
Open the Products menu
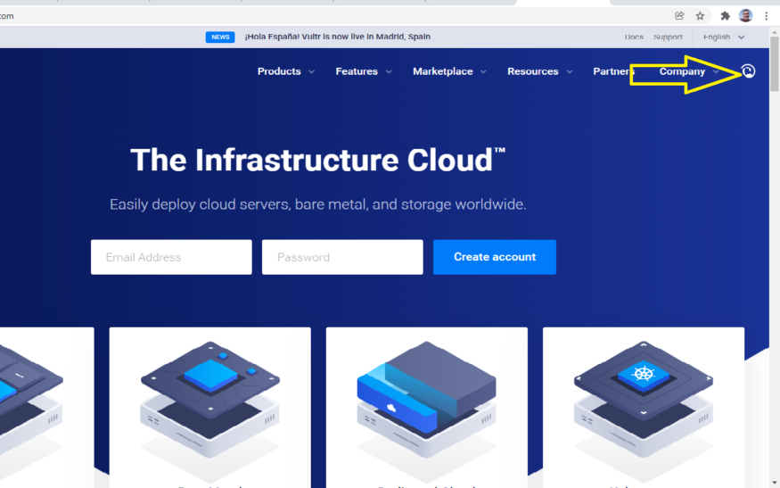coord(279,71)
